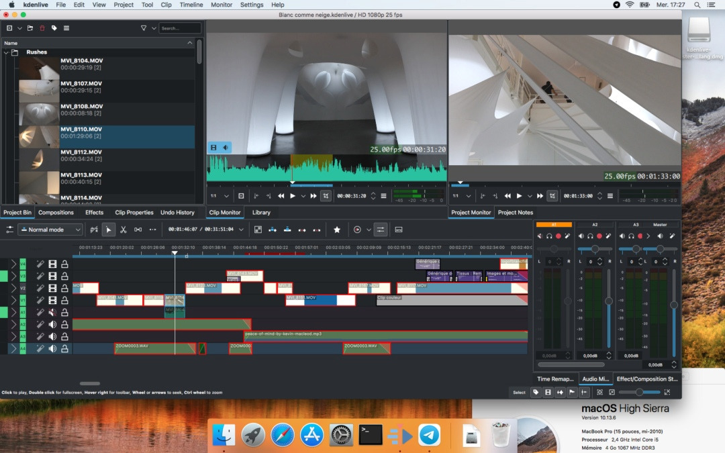This screenshot has height=453, width=725.
Task: Unmute audio track A1 in timeline header
Action: (x=52, y=312)
